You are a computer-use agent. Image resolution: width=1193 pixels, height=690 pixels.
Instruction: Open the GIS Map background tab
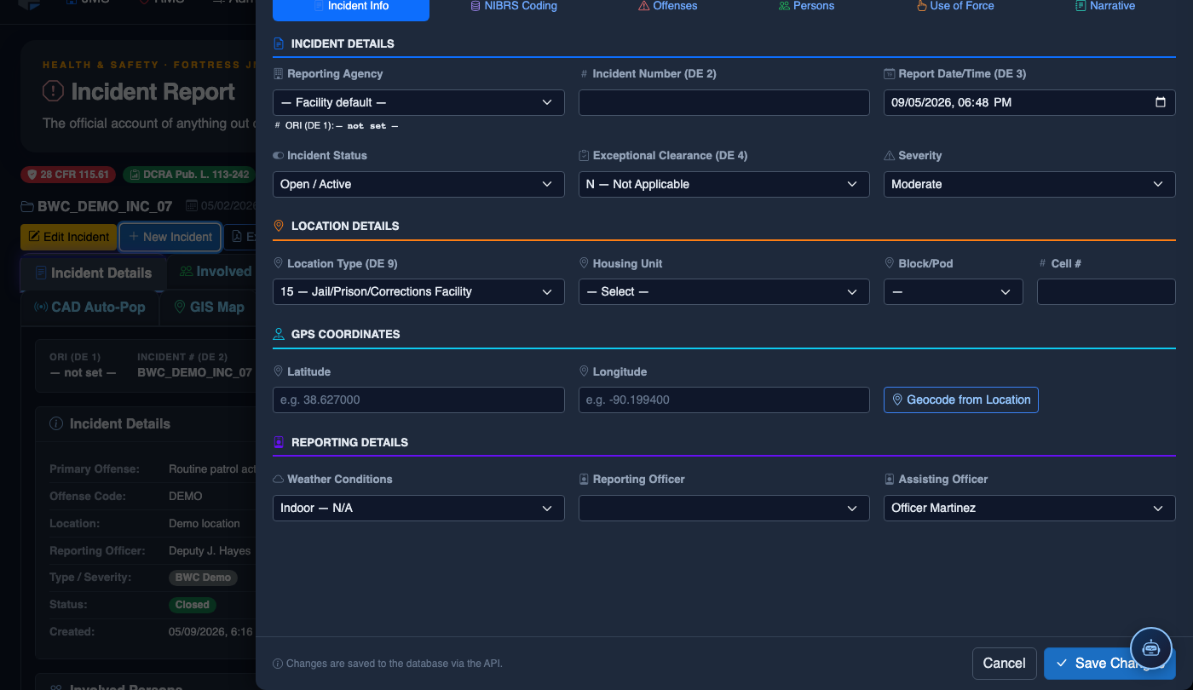point(209,308)
